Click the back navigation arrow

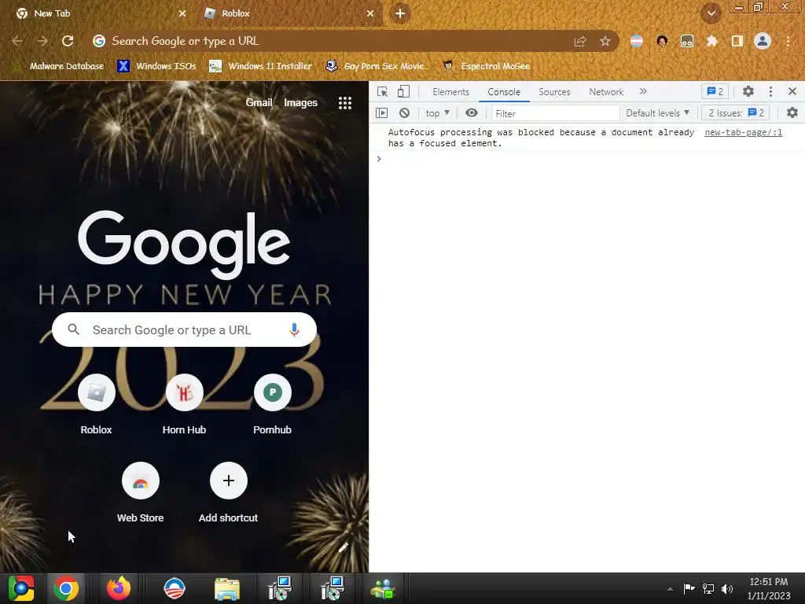tap(17, 41)
